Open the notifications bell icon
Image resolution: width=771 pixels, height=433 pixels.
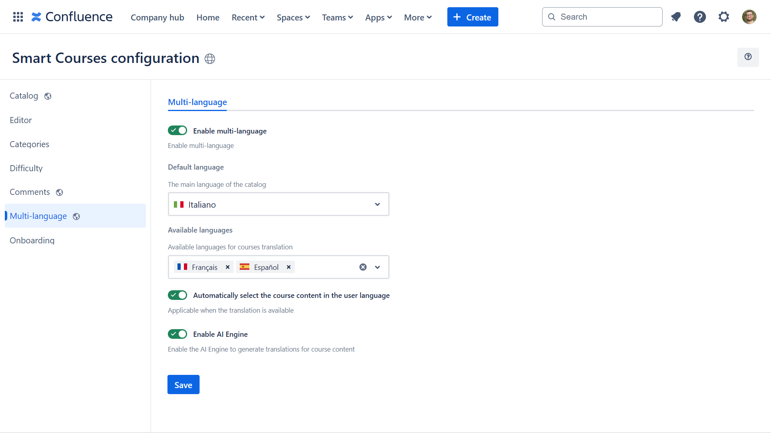coord(676,17)
